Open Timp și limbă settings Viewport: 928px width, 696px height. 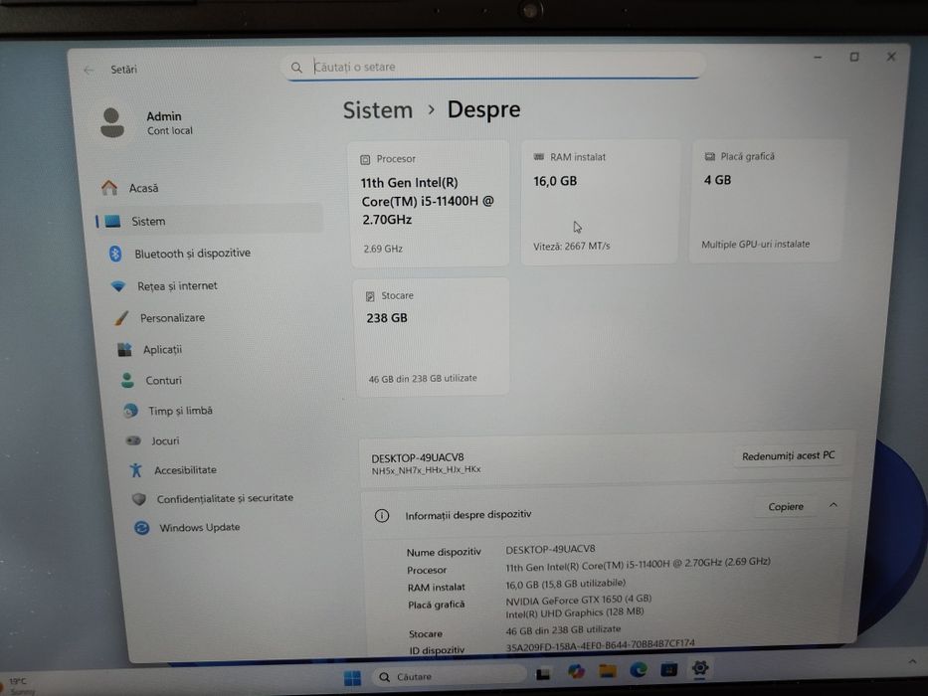click(x=180, y=410)
